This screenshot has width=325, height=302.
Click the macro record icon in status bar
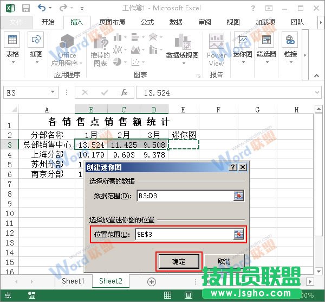[x=32, y=295]
